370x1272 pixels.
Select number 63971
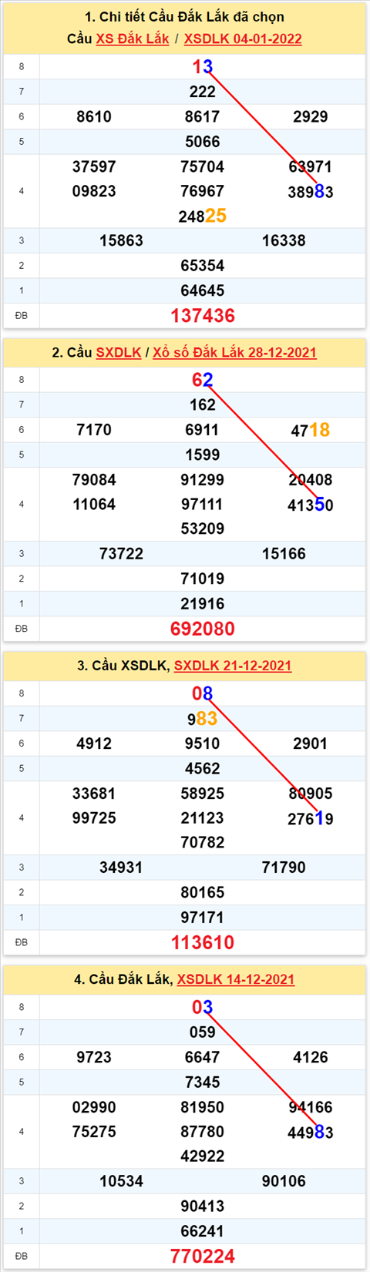point(311,166)
